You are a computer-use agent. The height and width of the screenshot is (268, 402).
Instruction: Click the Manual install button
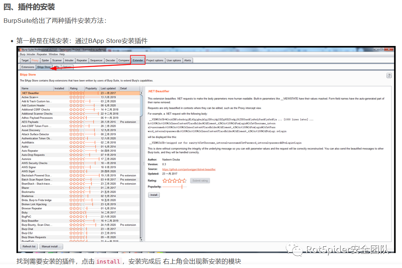point(51,246)
